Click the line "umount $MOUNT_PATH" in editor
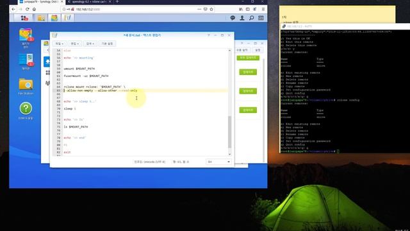Viewport: 410px width, 231px height. point(79,69)
